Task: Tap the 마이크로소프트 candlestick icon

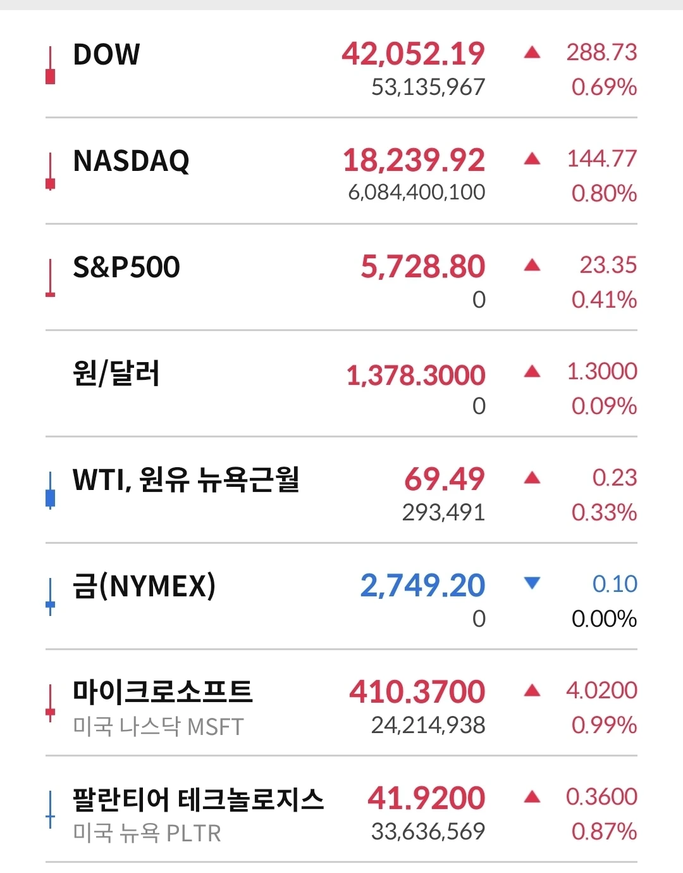Action: [51, 703]
